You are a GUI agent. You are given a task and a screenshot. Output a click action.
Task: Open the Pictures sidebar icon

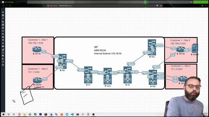[3, 25]
